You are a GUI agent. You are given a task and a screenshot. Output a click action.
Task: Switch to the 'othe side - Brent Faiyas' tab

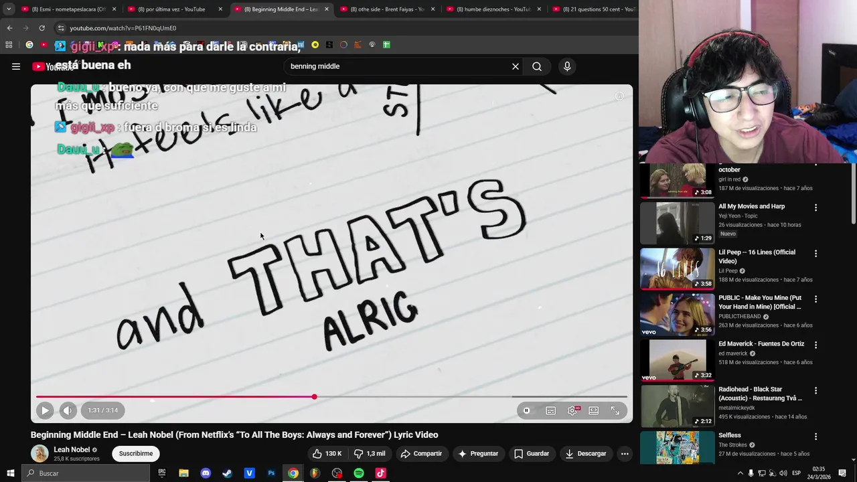coord(386,9)
